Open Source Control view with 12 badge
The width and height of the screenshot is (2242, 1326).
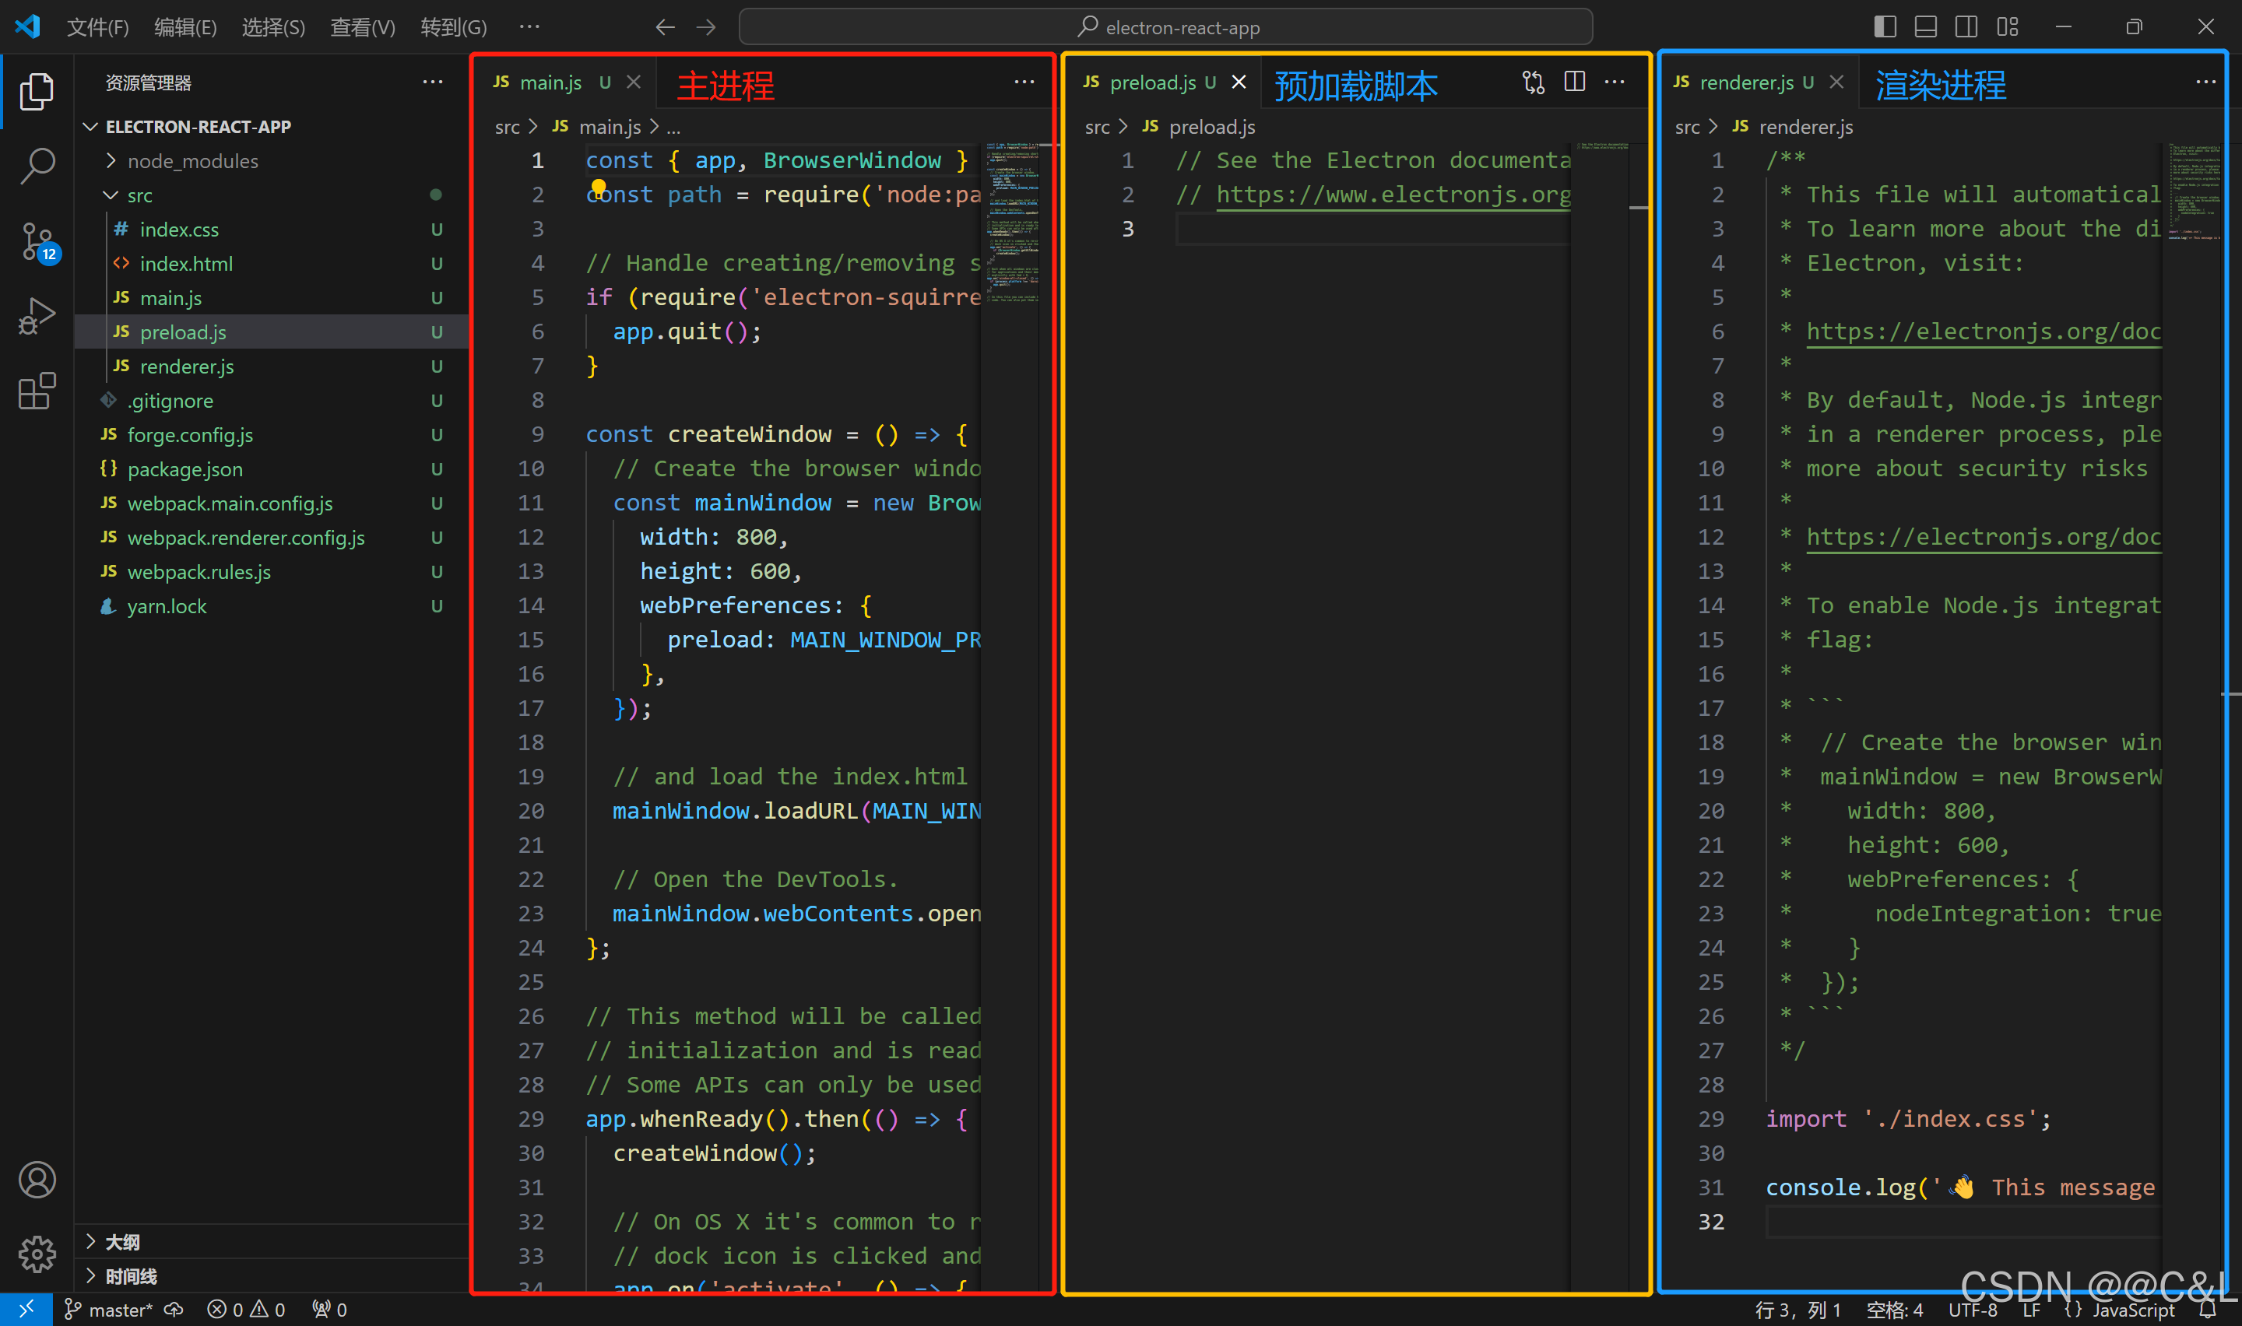37,241
